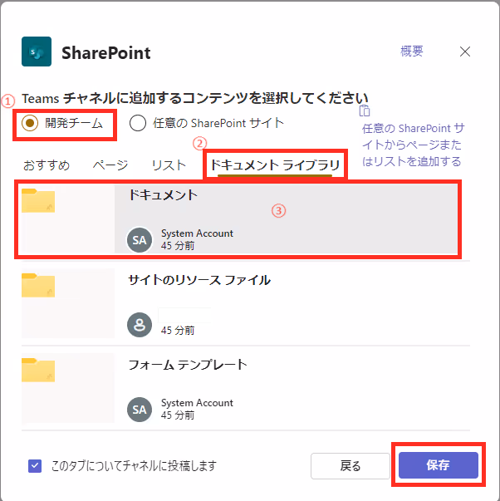This screenshot has width=500, height=501.
Task: Select the 任意の SharePoint サイト radio option
Action: click(x=138, y=123)
